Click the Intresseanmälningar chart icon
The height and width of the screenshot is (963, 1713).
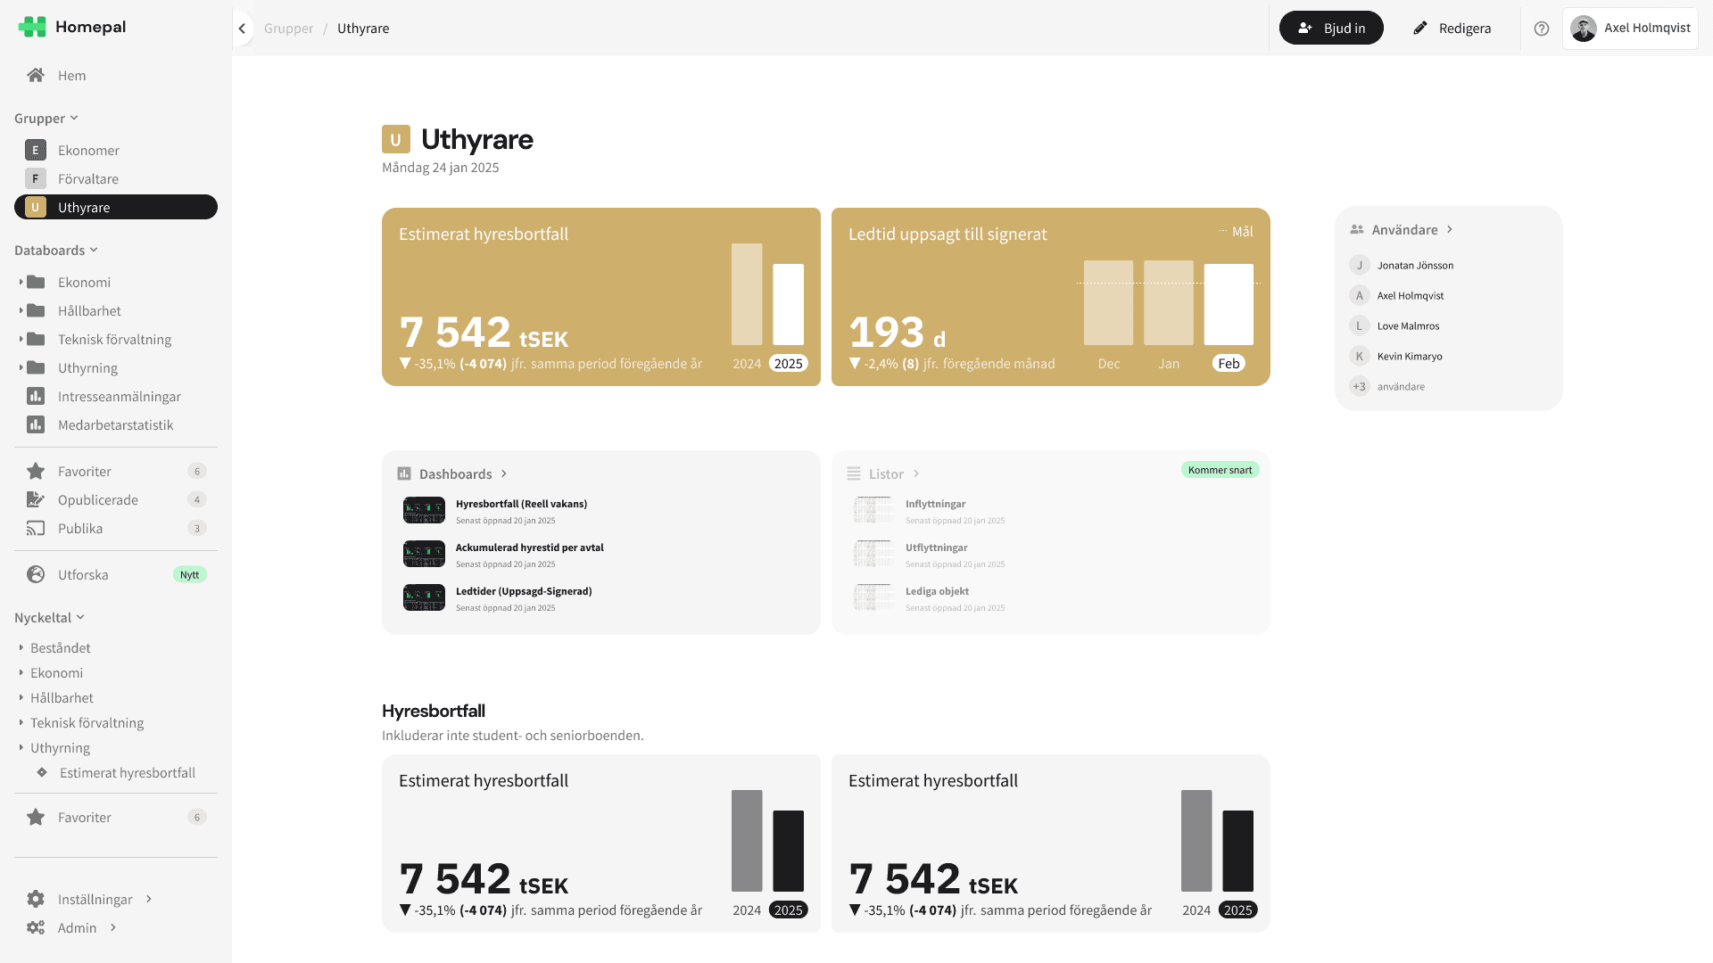pos(36,396)
